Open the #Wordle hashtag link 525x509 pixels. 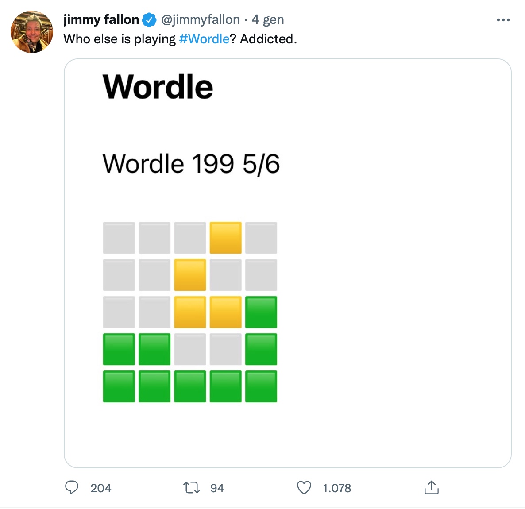pyautogui.click(x=204, y=39)
